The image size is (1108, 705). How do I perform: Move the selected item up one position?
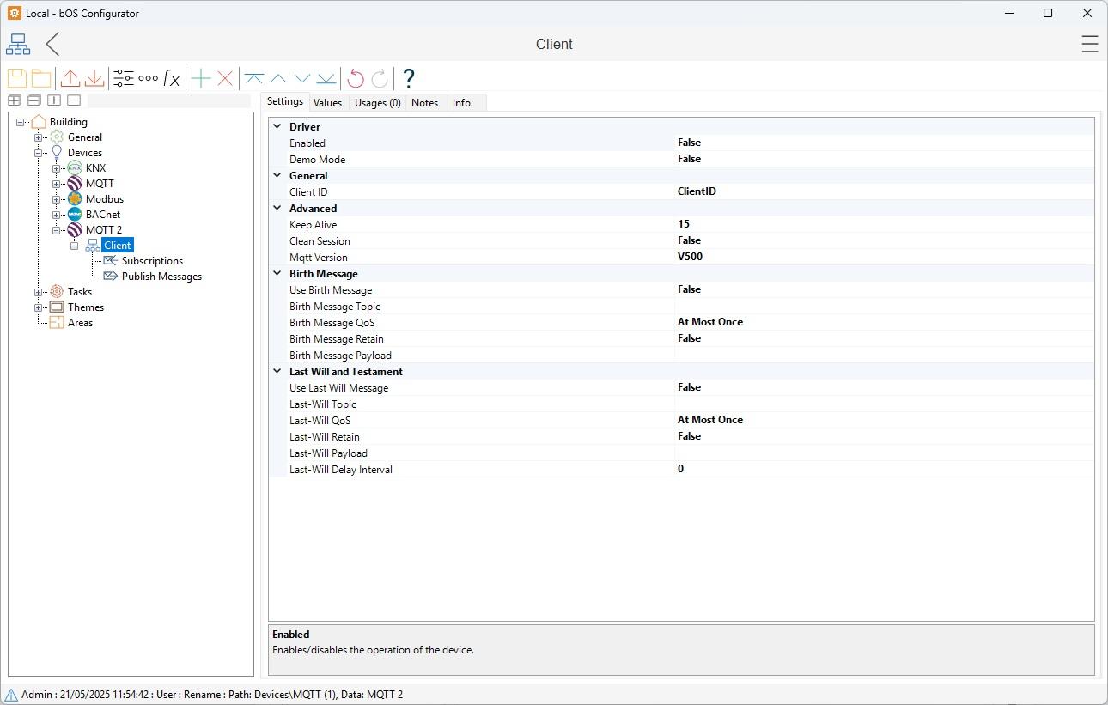[278, 78]
